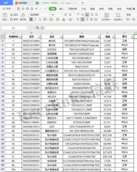This screenshot has width=137, height=172.
Task: Open the Name Box dropdown arrow
Action: pyautogui.click(x=27, y=28)
